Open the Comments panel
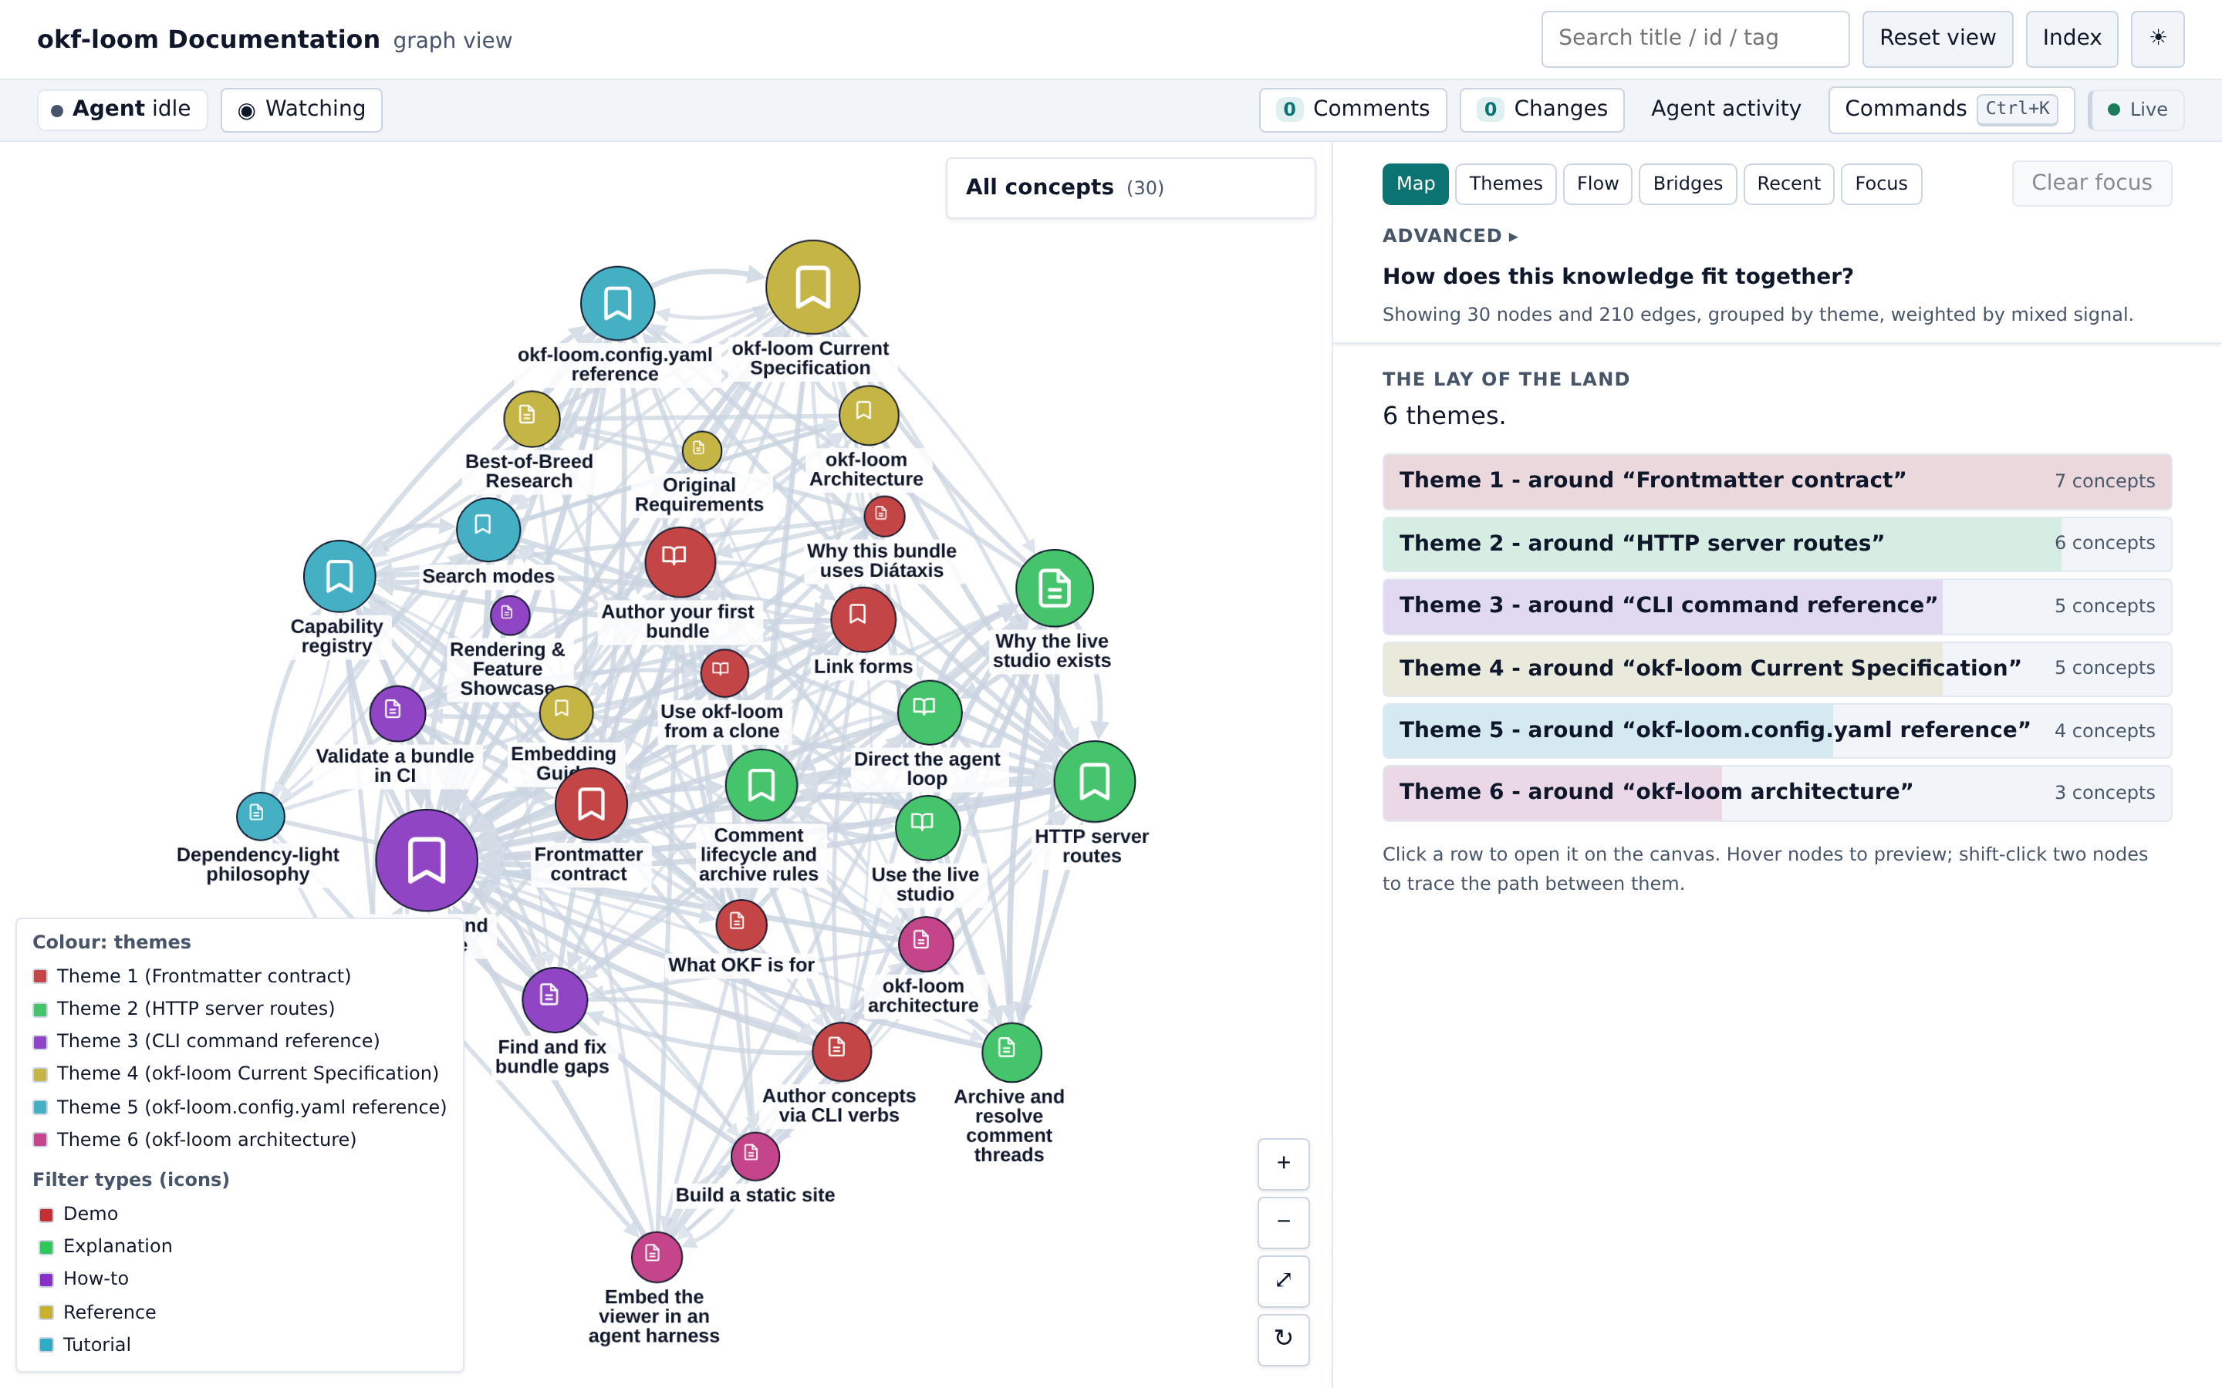 pos(1352,109)
